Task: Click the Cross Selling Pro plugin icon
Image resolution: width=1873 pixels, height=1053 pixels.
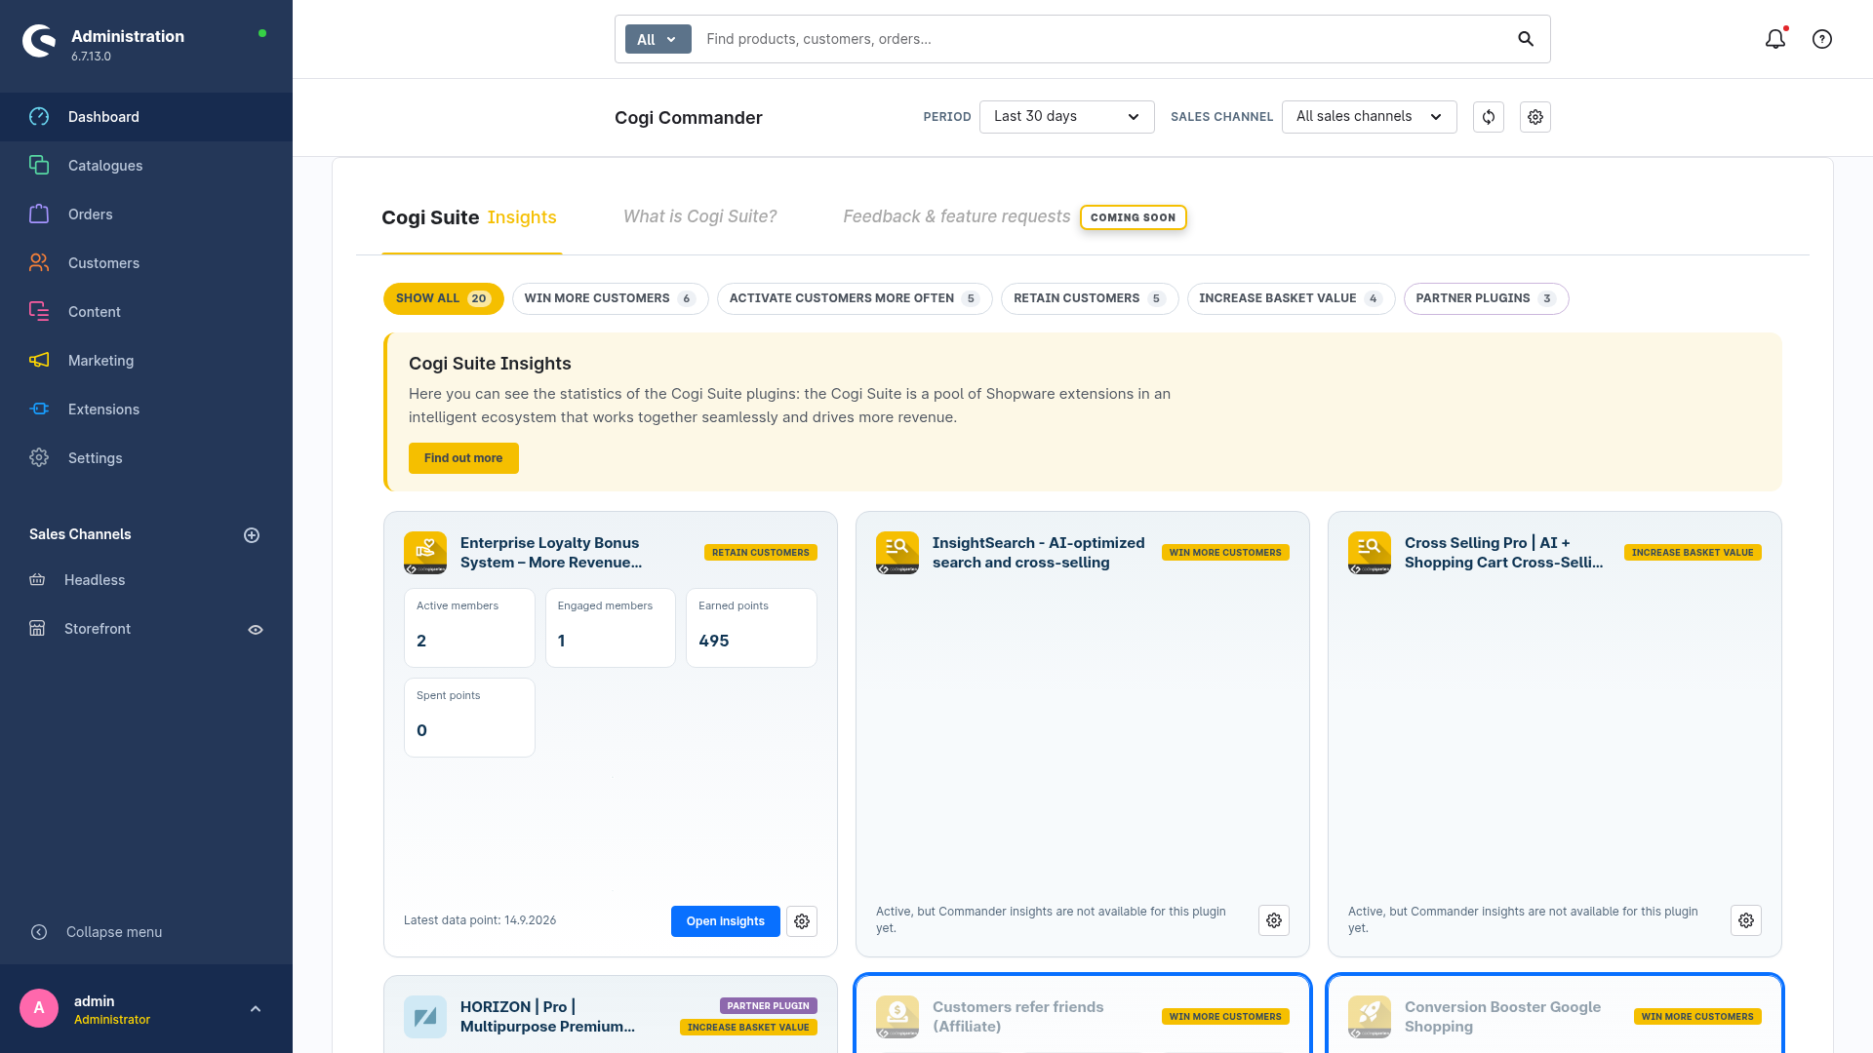Action: pos(1370,553)
